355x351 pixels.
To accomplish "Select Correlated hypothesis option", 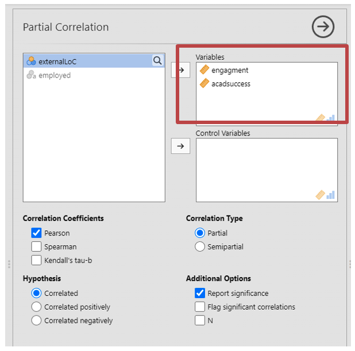I will tap(37, 293).
